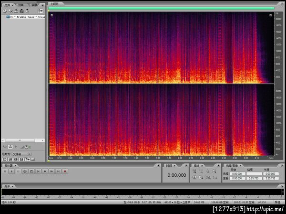This screenshot has width=286, height=214.
Task: Select the Frankie Valli file in list
Action: 26,17
